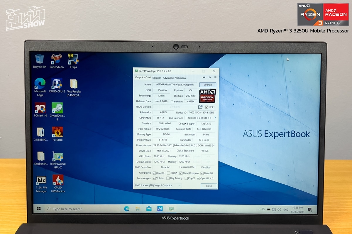Switch to the Advanced tab

(x=168, y=78)
